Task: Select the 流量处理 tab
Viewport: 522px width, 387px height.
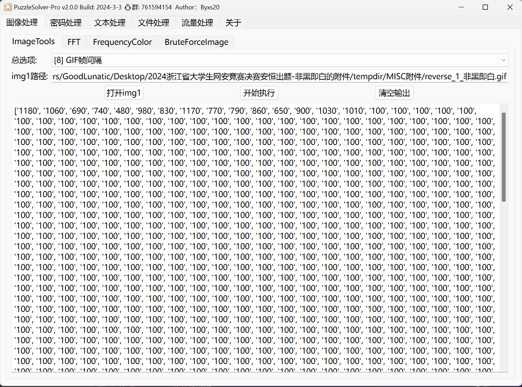Action: tap(197, 23)
